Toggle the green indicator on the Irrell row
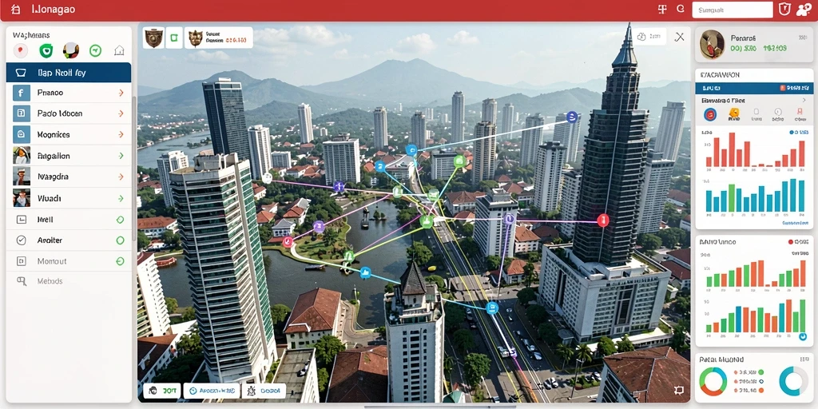 [120, 220]
